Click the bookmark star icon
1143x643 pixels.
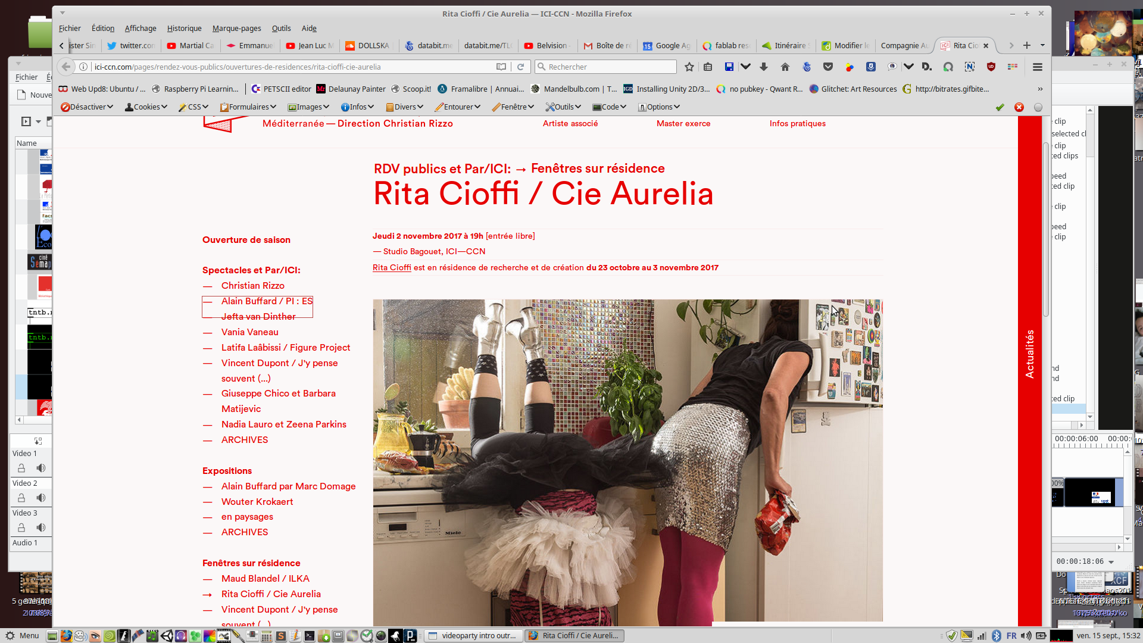[x=689, y=67]
